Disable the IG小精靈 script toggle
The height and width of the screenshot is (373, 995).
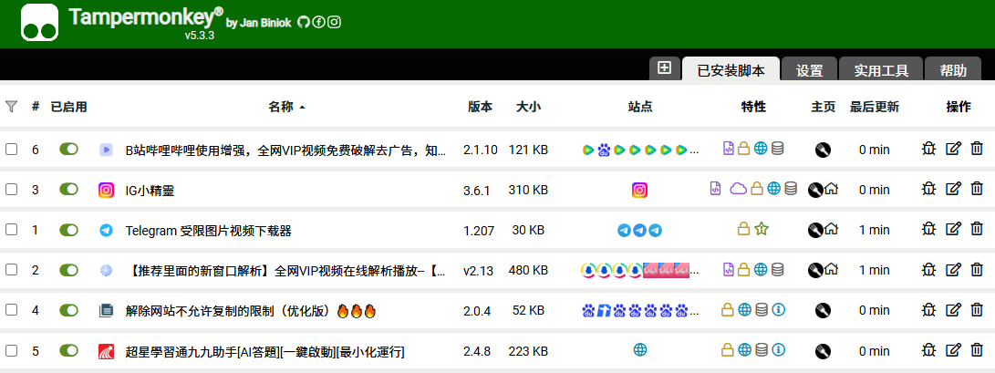(68, 189)
